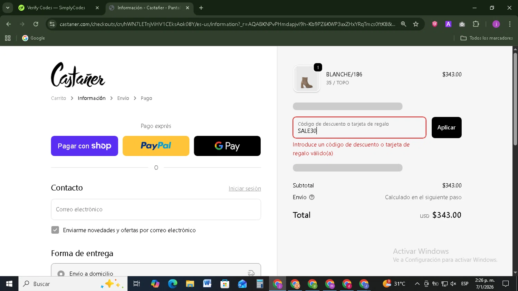Open Outlook from the taskbar
This screenshot has width=518, height=291.
pos(242,284)
